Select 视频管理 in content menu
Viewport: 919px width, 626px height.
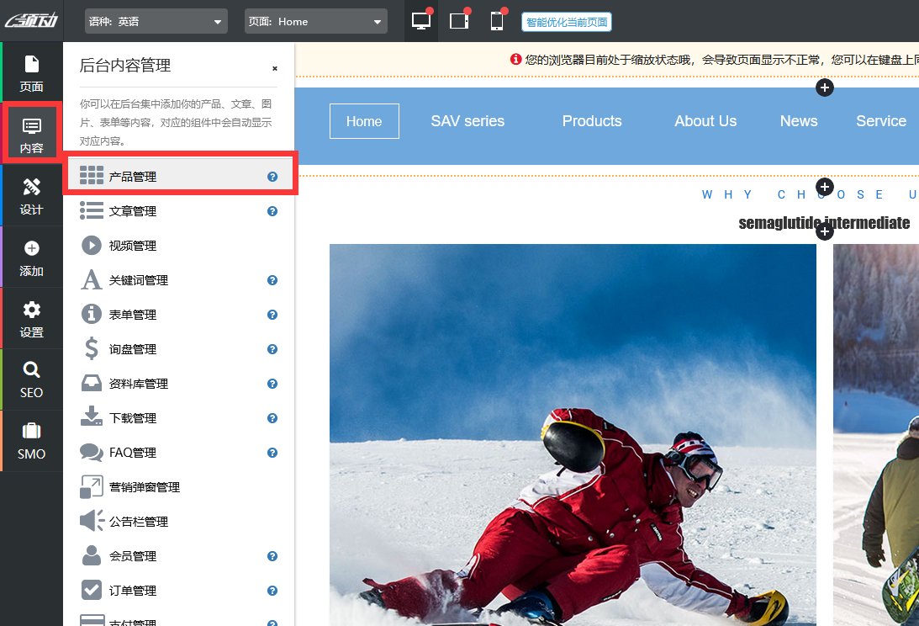pos(133,246)
